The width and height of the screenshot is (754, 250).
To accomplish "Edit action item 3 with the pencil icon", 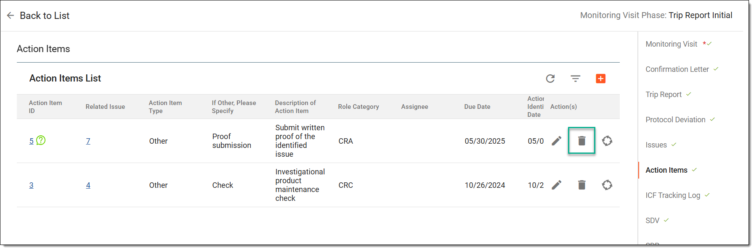I will pyautogui.click(x=557, y=185).
